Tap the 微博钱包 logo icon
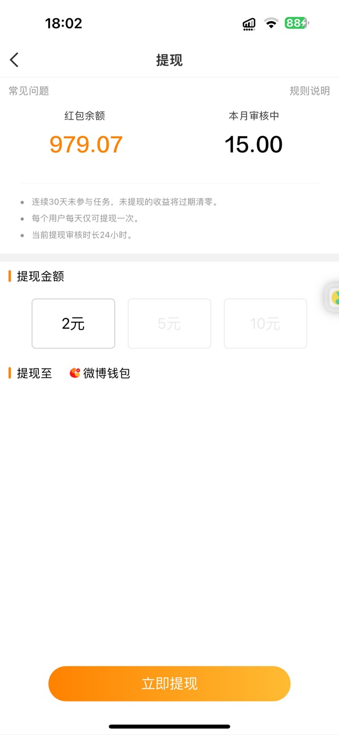Viewport: 339px width, 735px height. pos(75,373)
